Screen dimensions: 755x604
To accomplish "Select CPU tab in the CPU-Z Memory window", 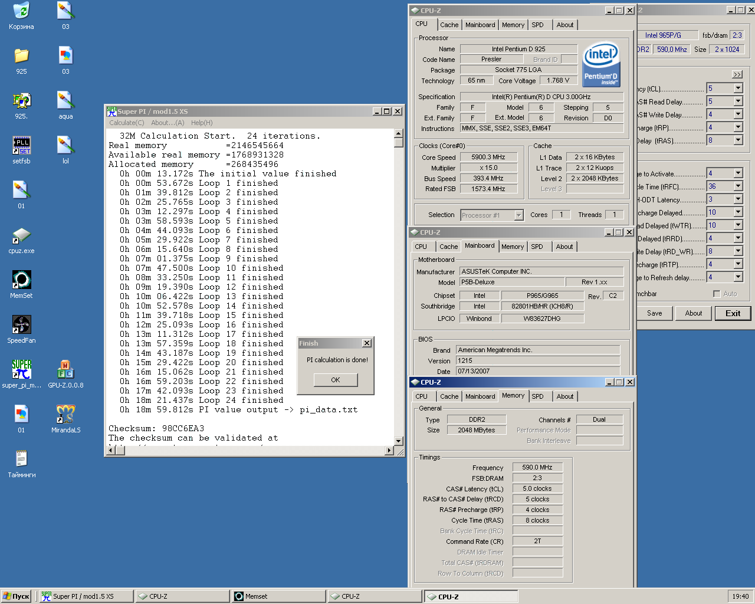I will 421,396.
